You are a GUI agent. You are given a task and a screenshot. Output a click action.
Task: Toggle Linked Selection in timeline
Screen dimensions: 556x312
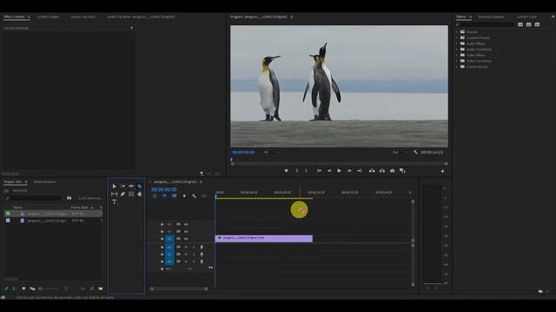(x=174, y=196)
